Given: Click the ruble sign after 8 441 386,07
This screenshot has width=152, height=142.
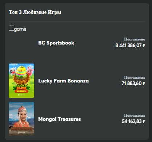Looking at the screenshot, I should 144,46.
